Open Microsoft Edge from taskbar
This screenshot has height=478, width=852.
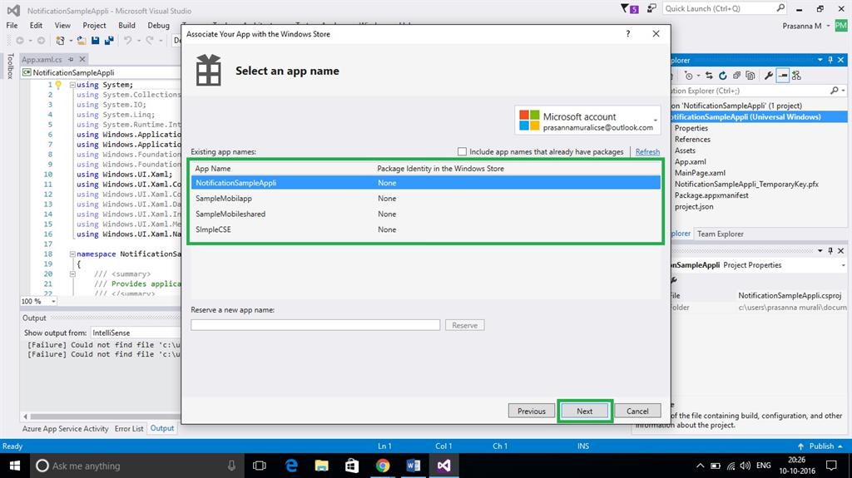click(291, 466)
